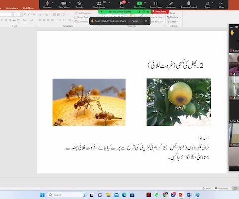
Task: Expand the arrow next to Chat
Action: [x=129, y=3]
